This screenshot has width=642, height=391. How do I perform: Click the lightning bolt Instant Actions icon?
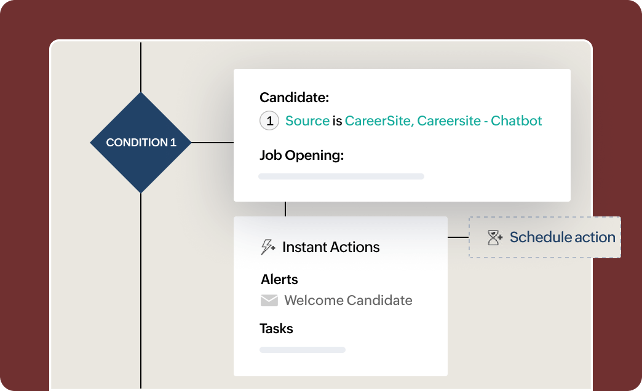tap(267, 247)
